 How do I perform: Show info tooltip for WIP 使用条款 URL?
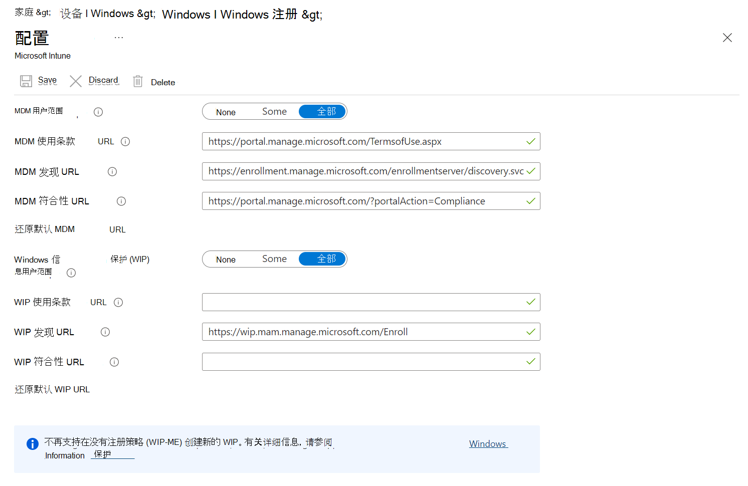(118, 302)
